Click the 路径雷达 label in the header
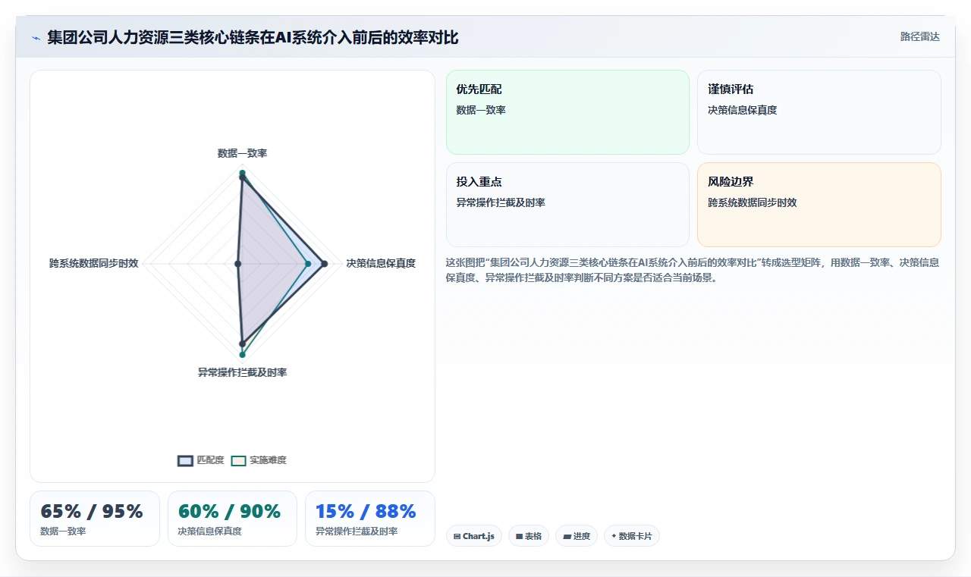Viewport: 971px width, 577px height. click(919, 36)
